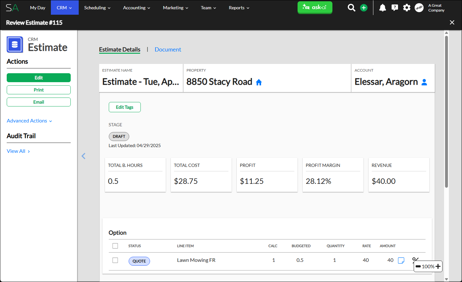Check the Lawn Mowing FR row checkbox
The width and height of the screenshot is (462, 282).
(x=115, y=260)
